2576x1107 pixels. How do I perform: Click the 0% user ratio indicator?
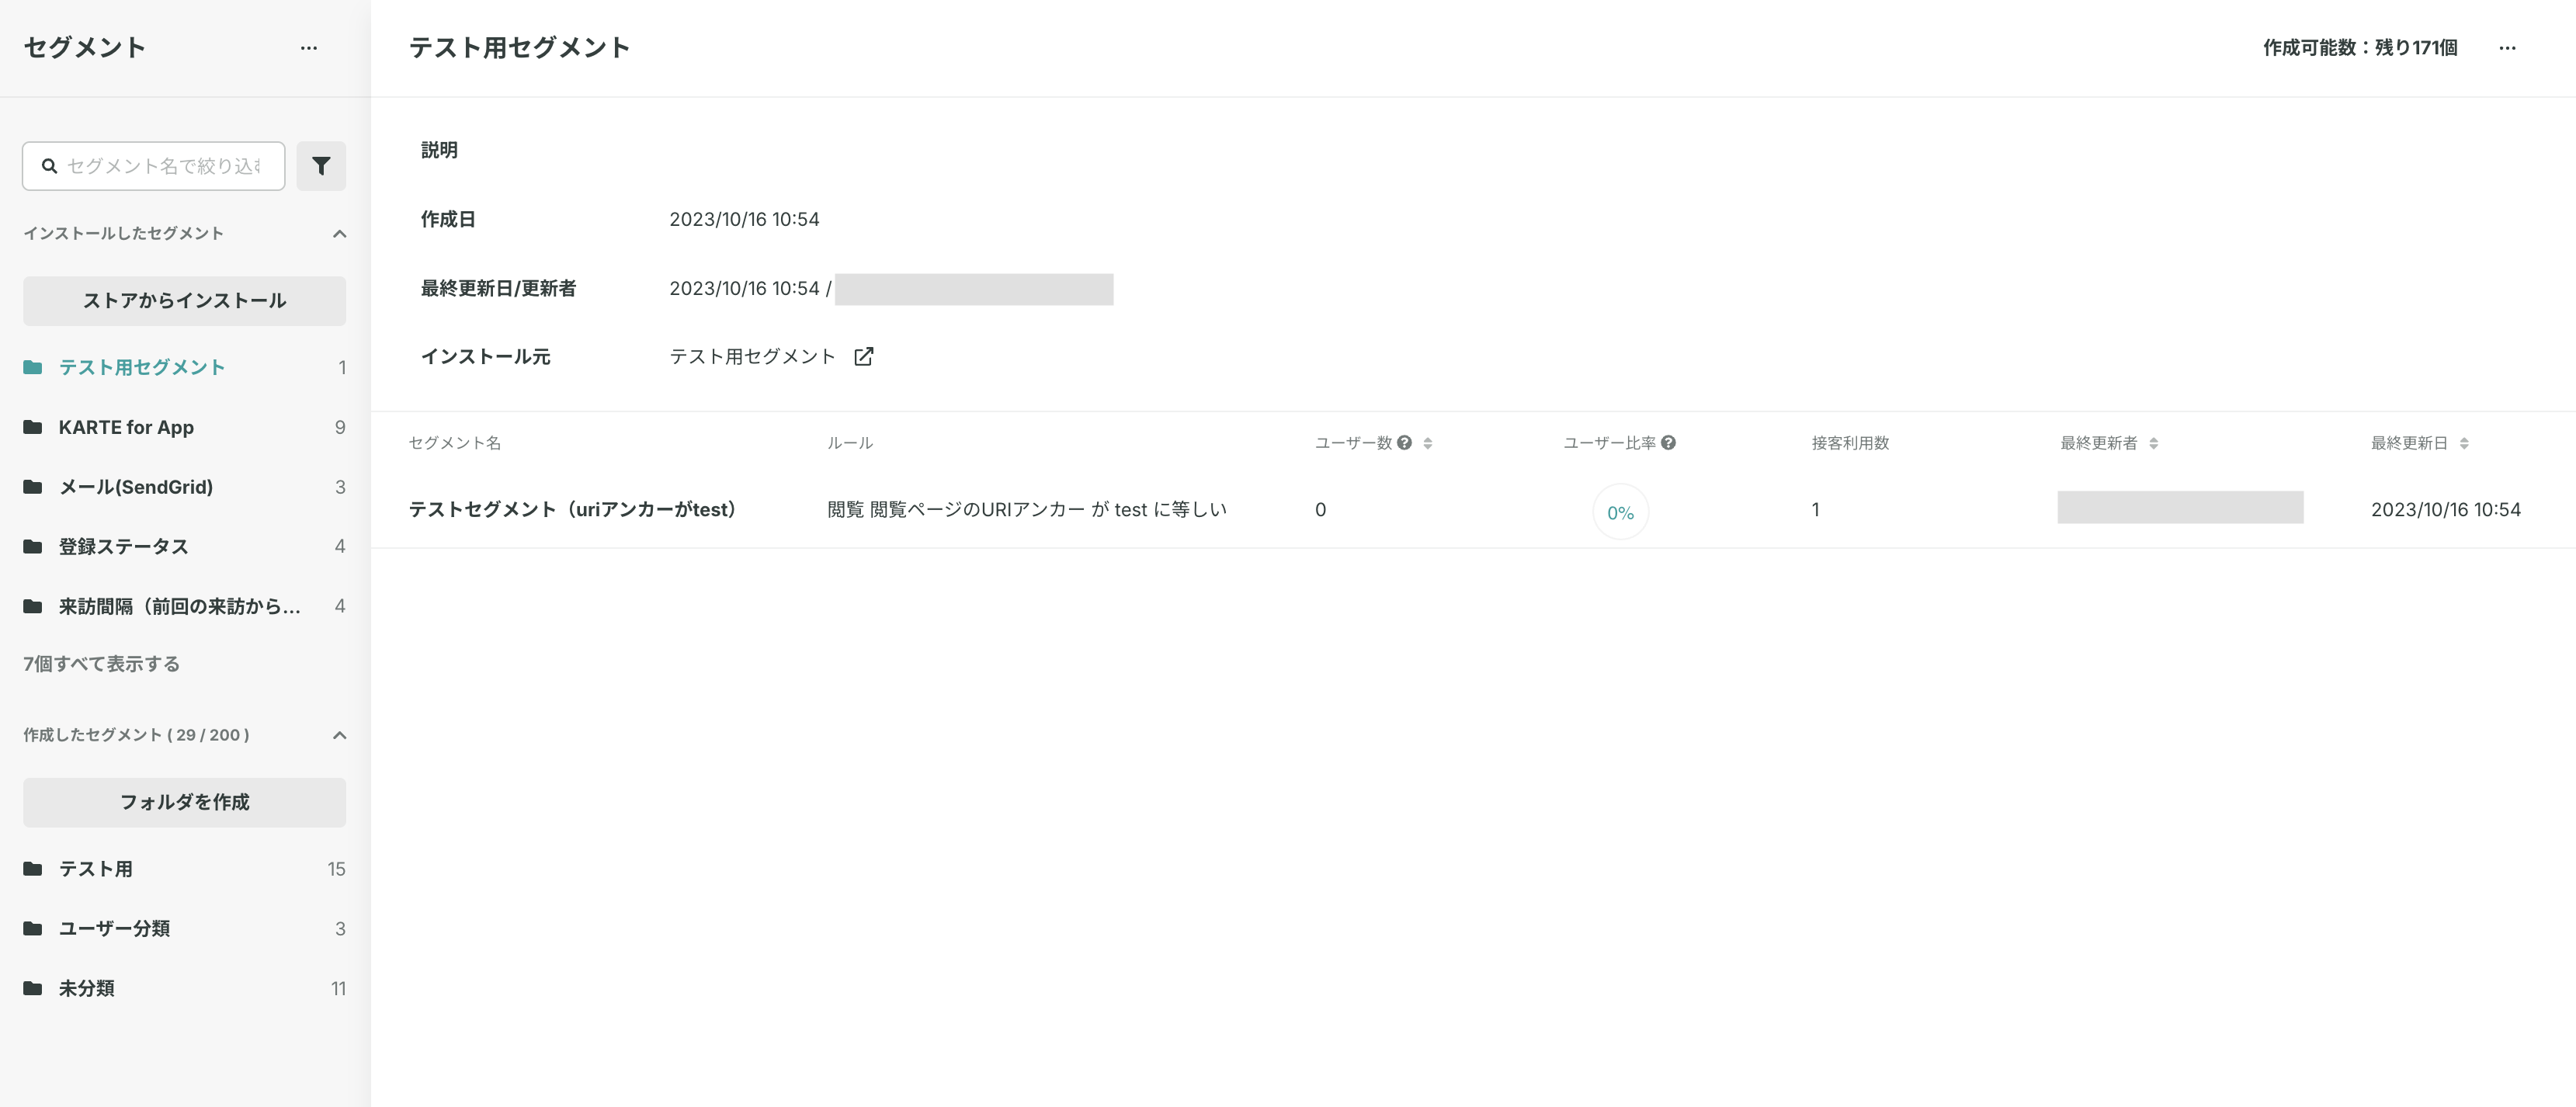(x=1620, y=512)
